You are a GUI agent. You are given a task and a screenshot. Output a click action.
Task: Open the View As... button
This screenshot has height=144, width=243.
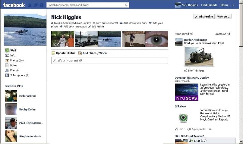coord(223,17)
